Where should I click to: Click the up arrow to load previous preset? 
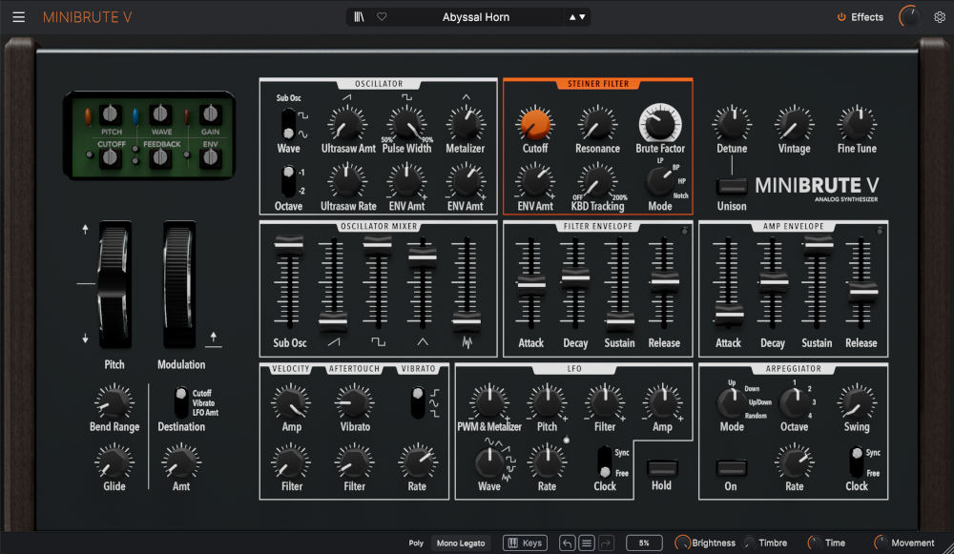pos(573,16)
